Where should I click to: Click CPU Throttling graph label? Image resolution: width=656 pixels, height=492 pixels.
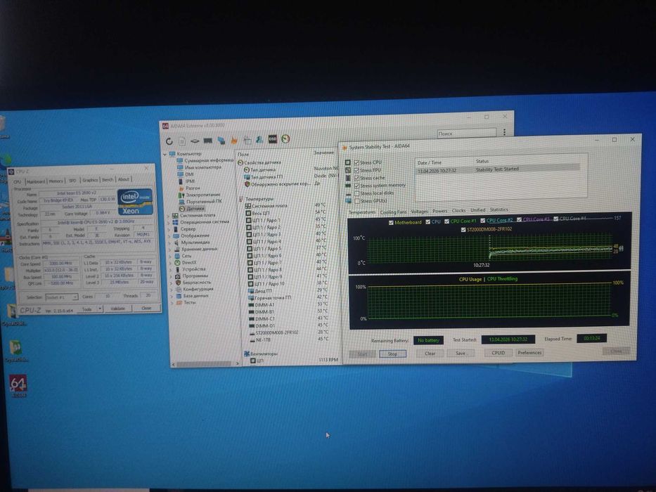[x=502, y=278]
